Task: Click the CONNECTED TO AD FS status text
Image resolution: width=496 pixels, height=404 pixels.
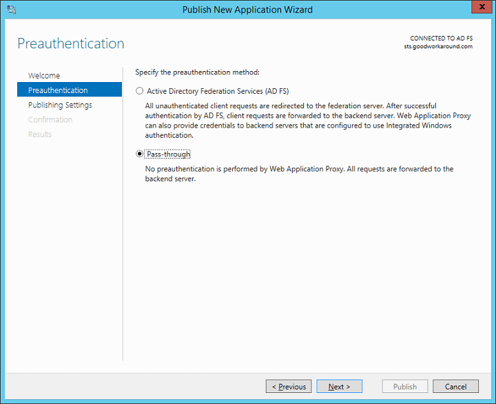Action: 441,39
